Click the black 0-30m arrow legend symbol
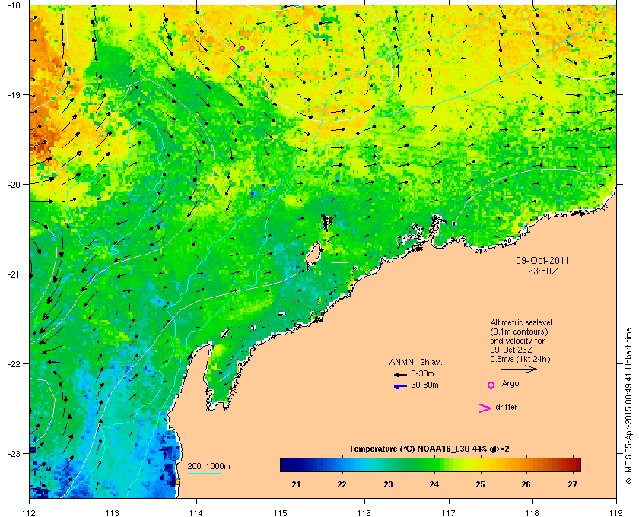The width and height of the screenshot is (639, 517). 401,374
